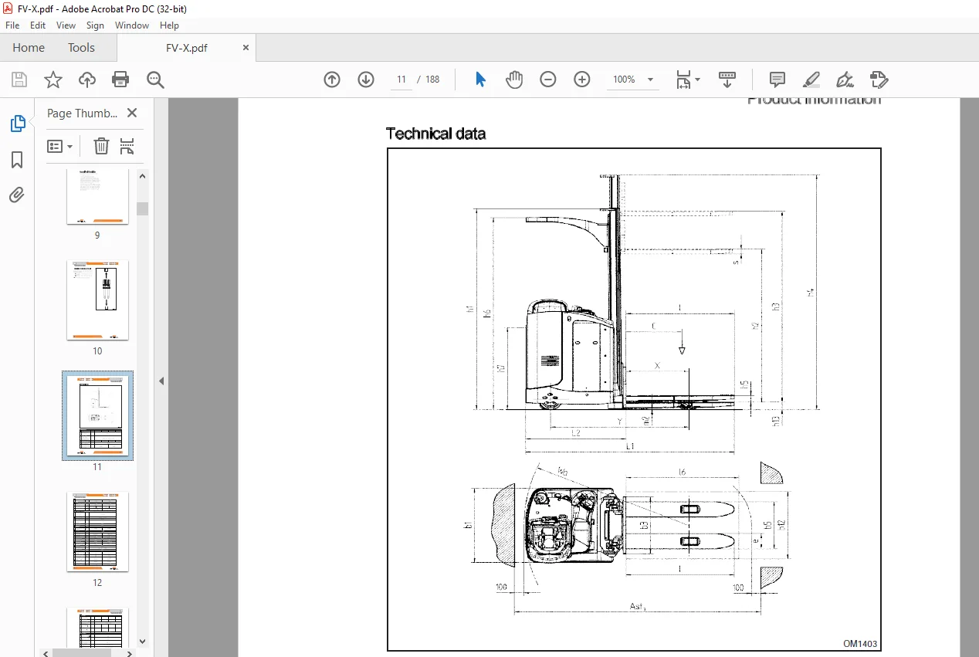Toggle the scrolling mode icon
This screenshot has width=979, height=657.
coord(727,80)
